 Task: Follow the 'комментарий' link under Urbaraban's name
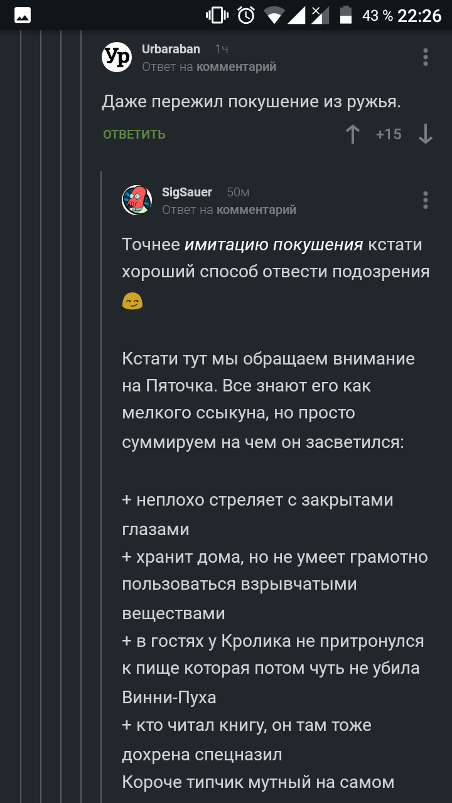236,66
